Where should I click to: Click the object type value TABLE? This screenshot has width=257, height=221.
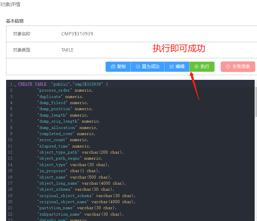click(67, 50)
